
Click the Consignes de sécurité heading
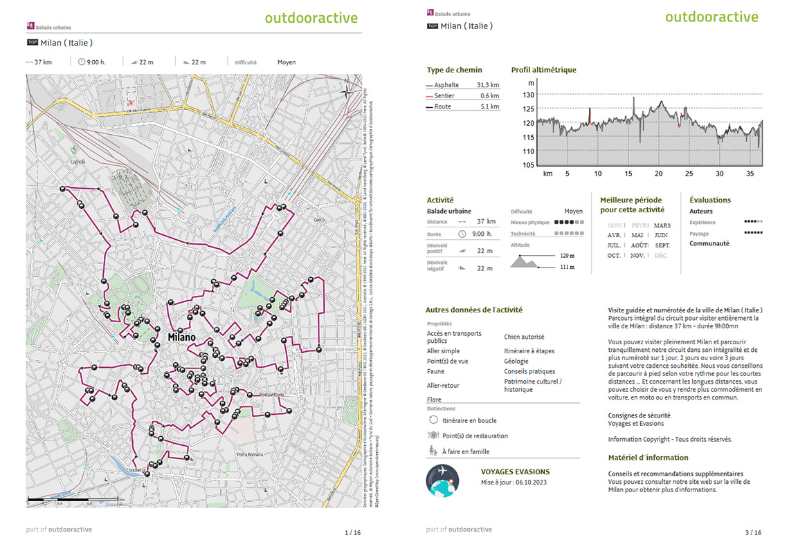[639, 415]
